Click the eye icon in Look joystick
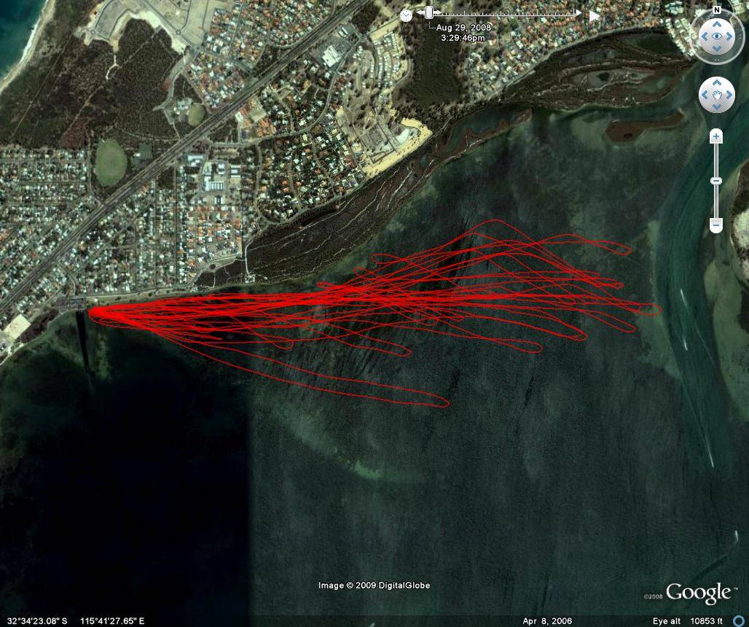Screen dimensions: 749x627 tap(717, 36)
